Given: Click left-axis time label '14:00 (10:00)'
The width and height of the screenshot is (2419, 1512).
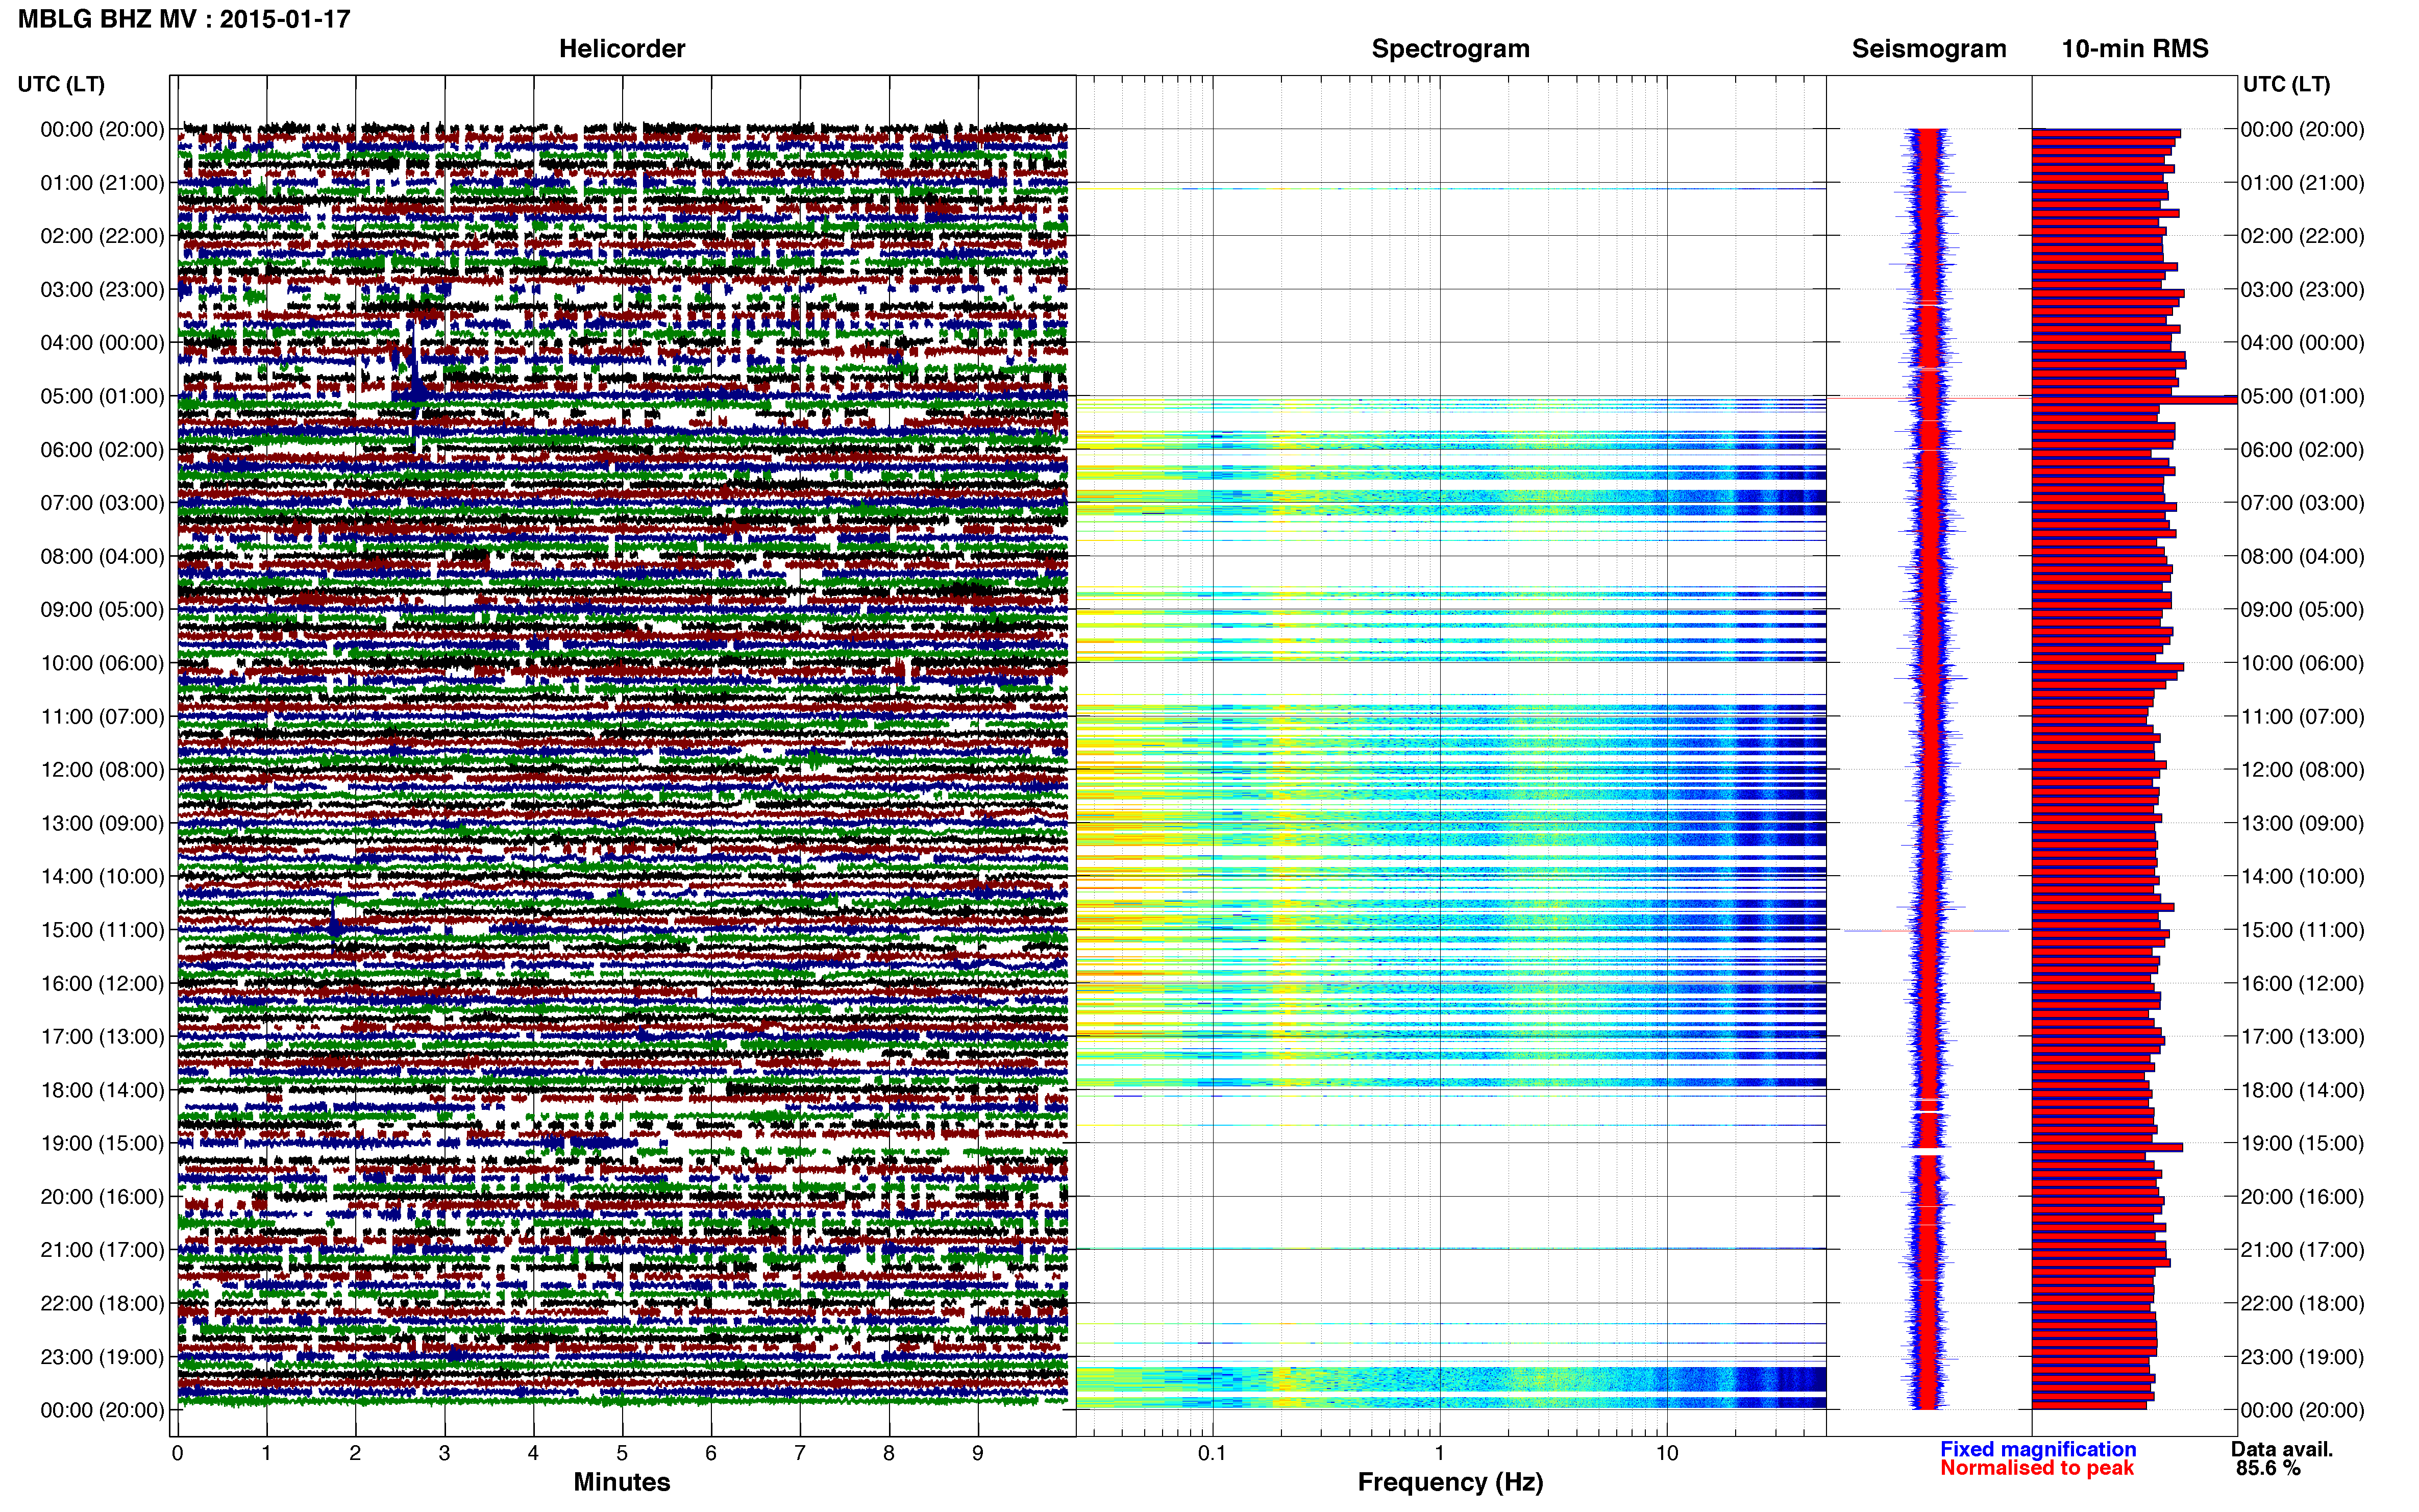Looking at the screenshot, I should pyautogui.click(x=102, y=877).
